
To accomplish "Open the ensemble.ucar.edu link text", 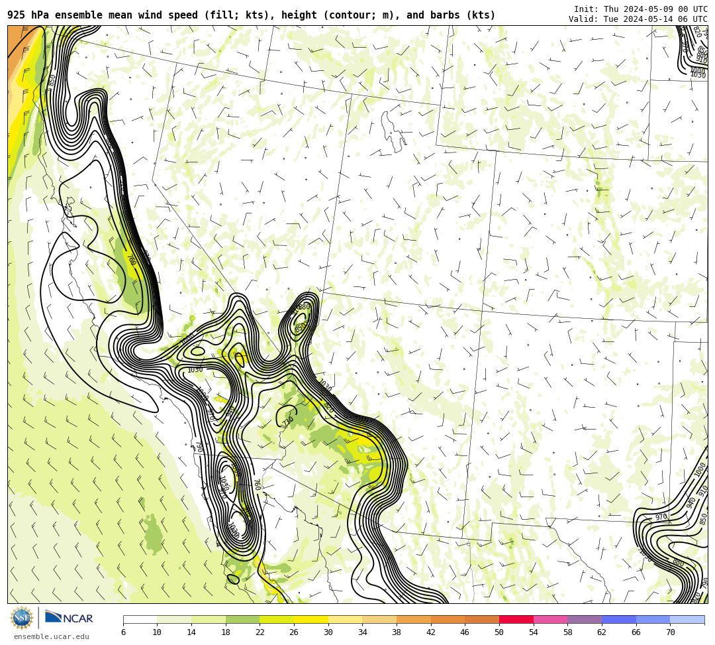I will click(52, 636).
